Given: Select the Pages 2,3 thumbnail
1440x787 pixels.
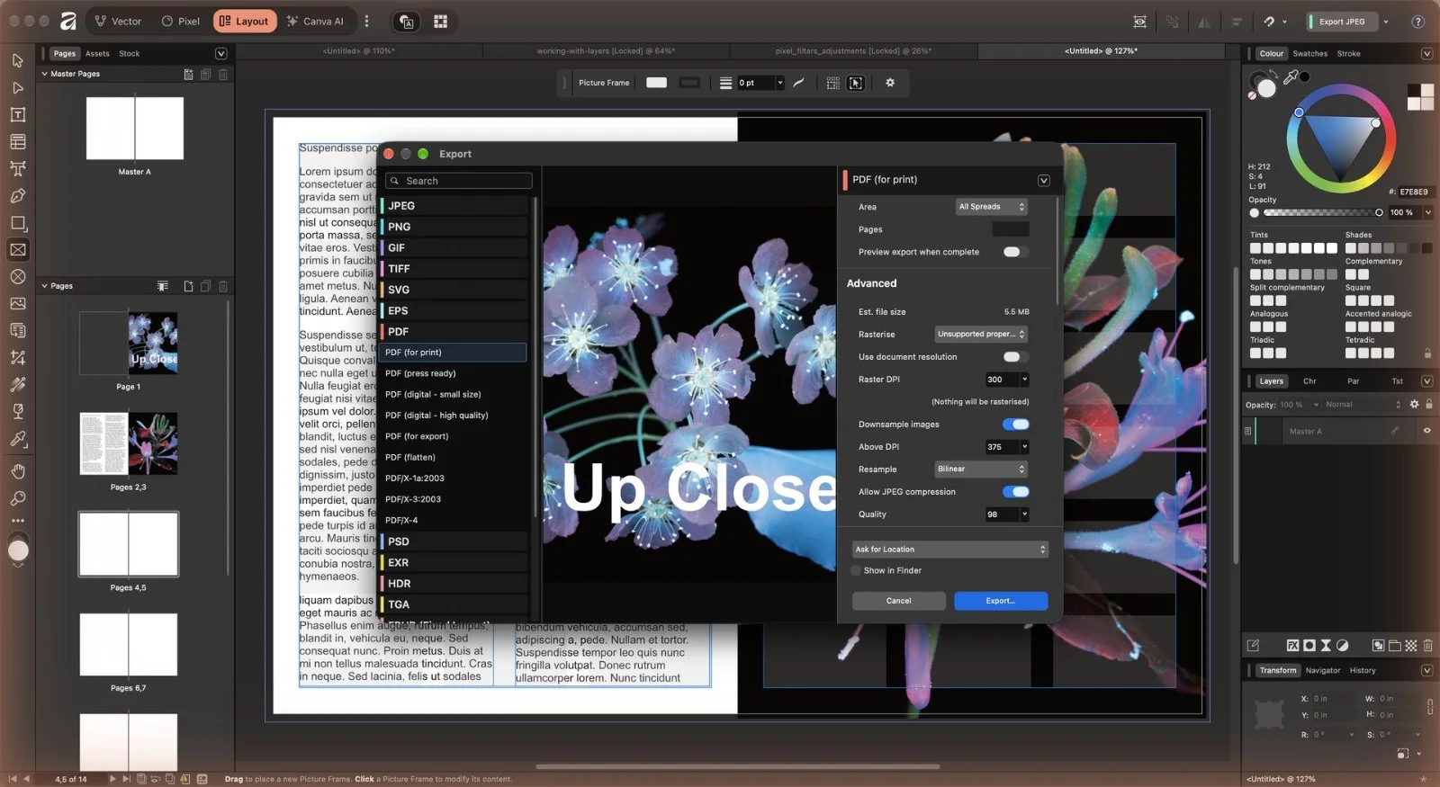Looking at the screenshot, I should tap(129, 443).
